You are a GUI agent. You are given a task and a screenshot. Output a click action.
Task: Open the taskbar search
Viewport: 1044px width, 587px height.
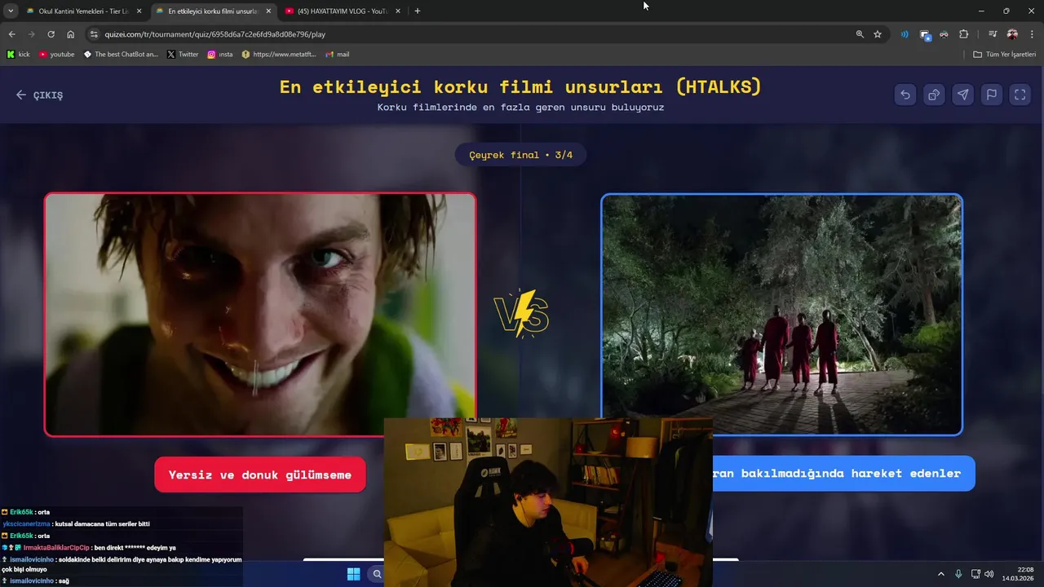click(377, 574)
